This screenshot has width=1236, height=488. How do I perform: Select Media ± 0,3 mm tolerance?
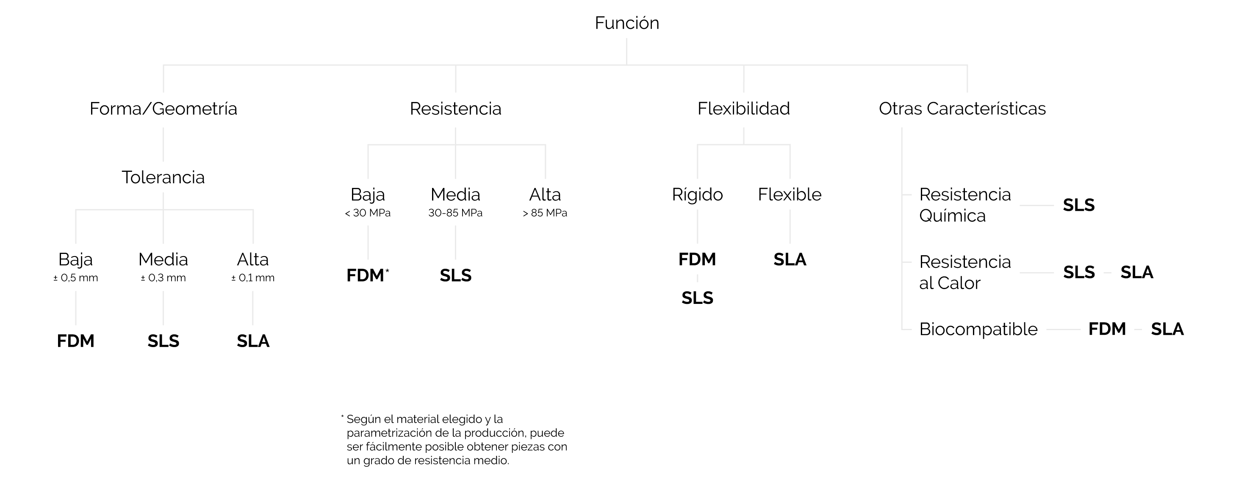(163, 267)
